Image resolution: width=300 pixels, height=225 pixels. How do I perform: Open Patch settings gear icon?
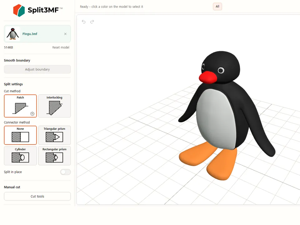pos(32,114)
